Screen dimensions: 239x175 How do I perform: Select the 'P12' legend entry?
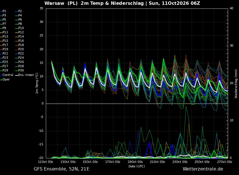[20, 32]
